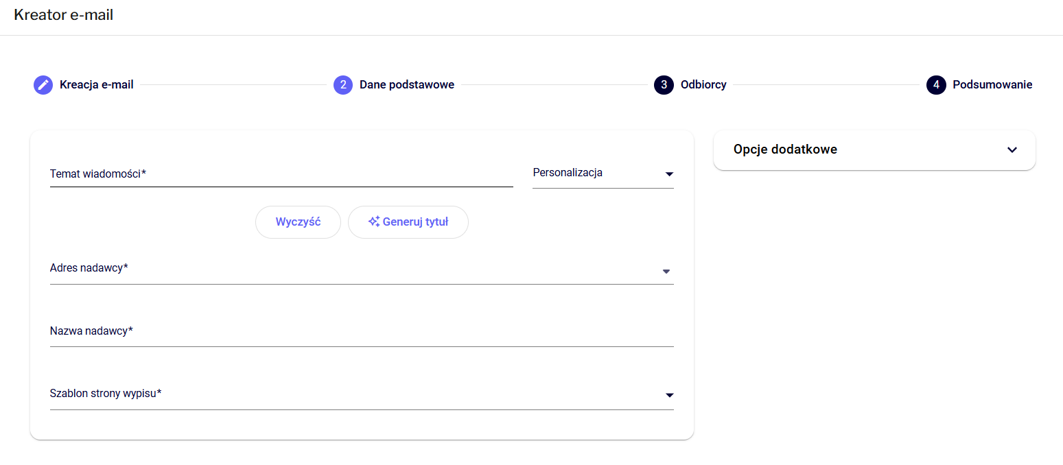This screenshot has width=1063, height=465.
Task: Open the Personalizacja dropdown label
Action: click(x=568, y=173)
